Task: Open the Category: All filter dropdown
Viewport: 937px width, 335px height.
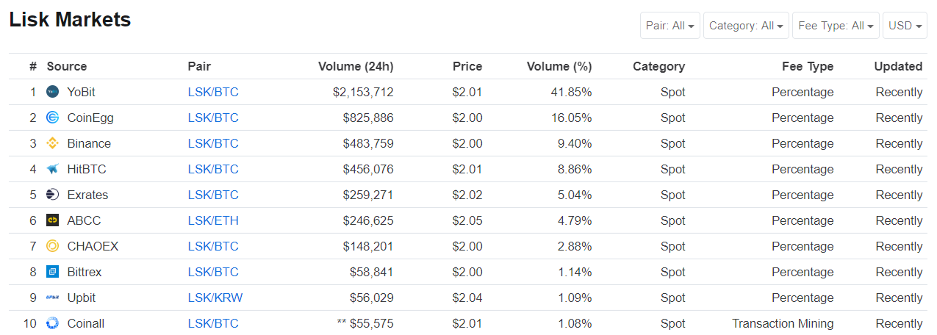Action: (x=746, y=26)
